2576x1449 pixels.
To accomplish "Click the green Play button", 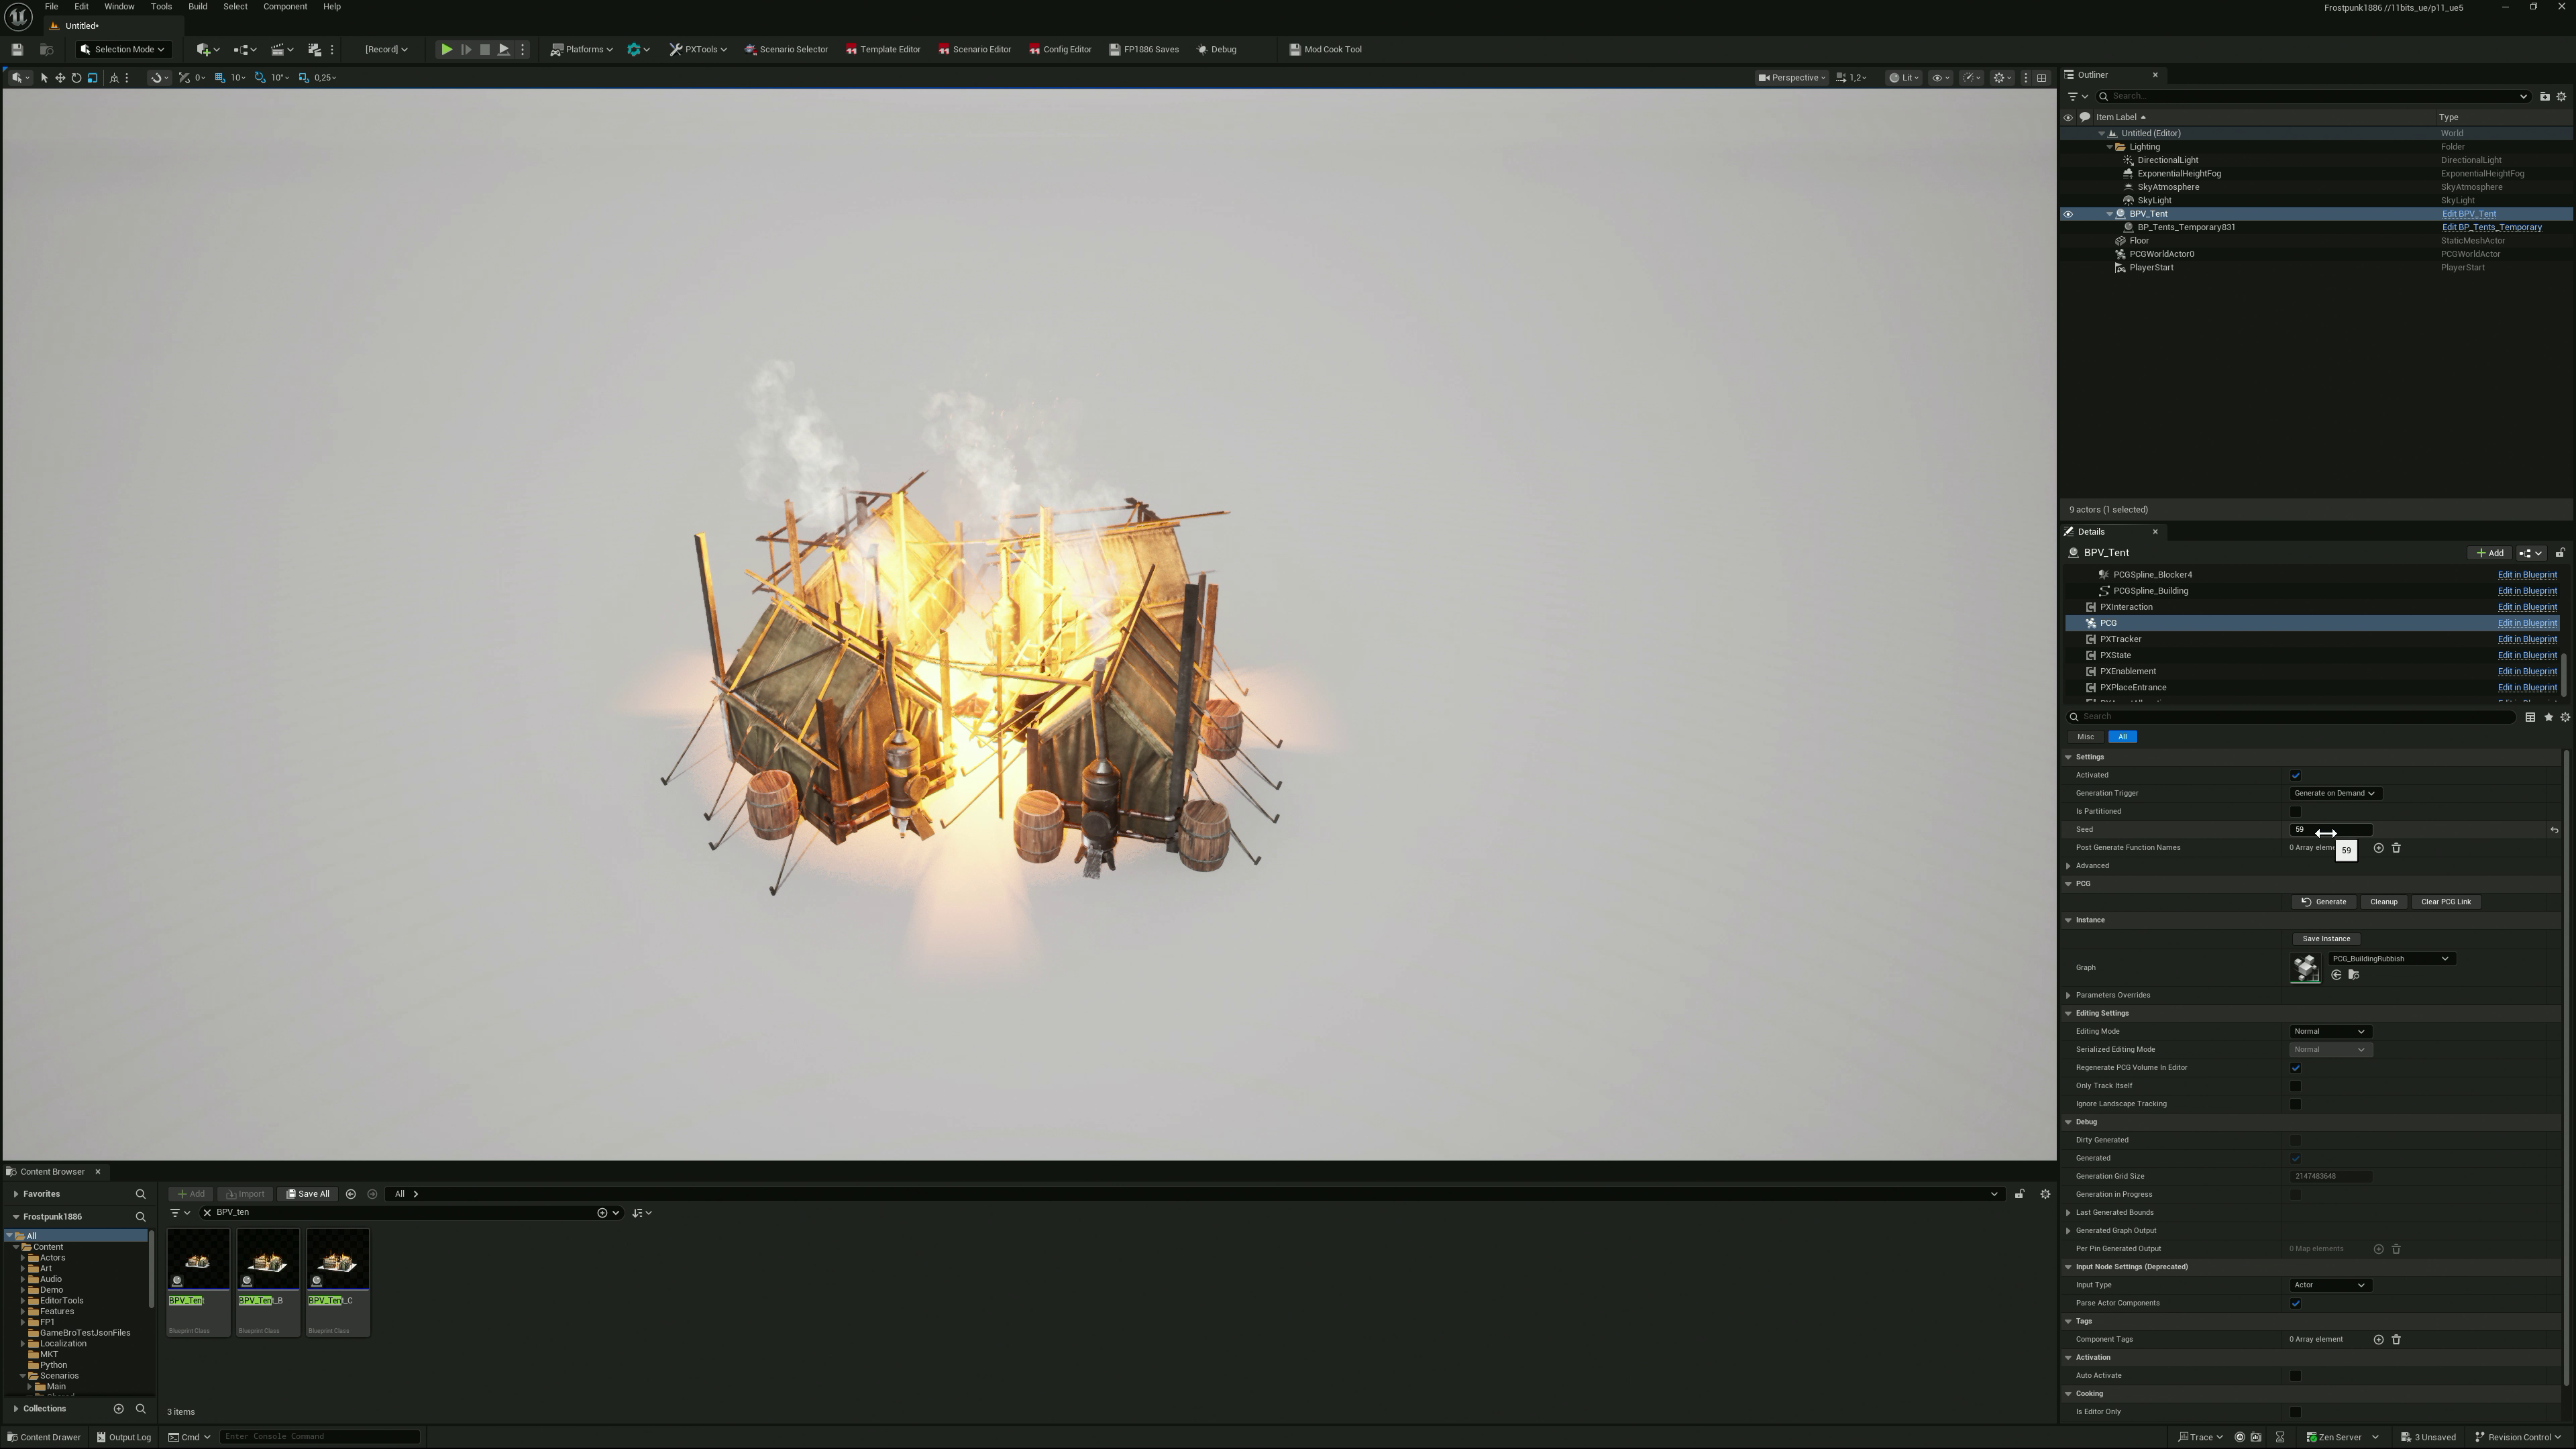I will click(x=447, y=49).
